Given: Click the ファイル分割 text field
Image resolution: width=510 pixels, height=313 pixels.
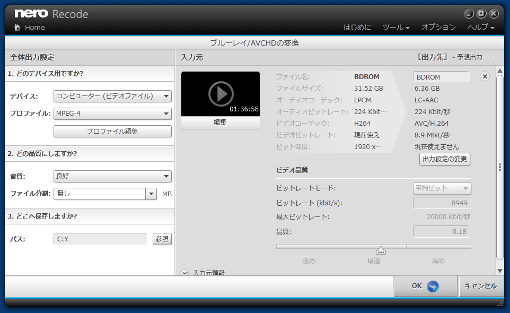Looking at the screenshot, I should point(100,194).
